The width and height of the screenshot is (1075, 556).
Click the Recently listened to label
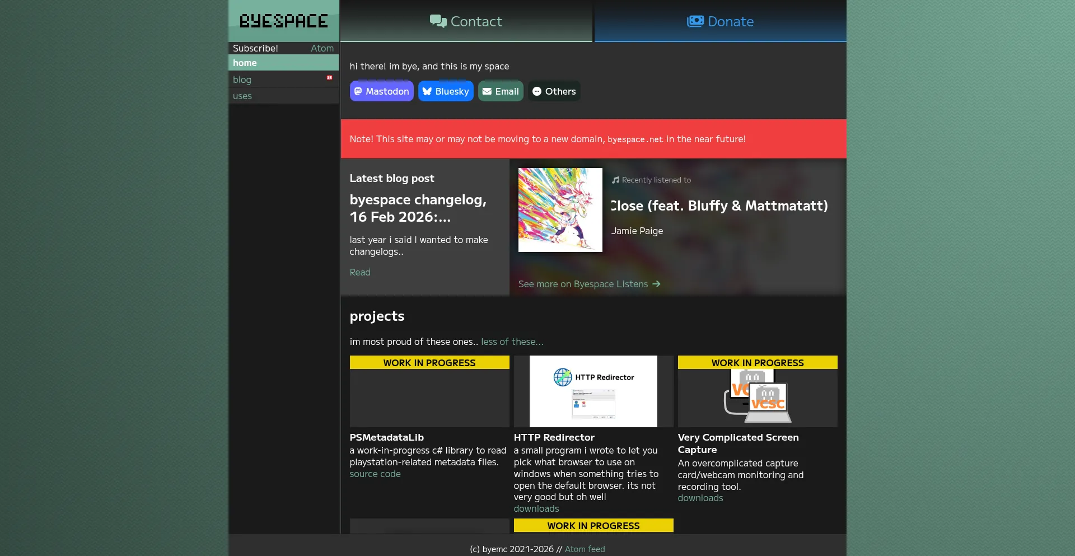pos(657,180)
